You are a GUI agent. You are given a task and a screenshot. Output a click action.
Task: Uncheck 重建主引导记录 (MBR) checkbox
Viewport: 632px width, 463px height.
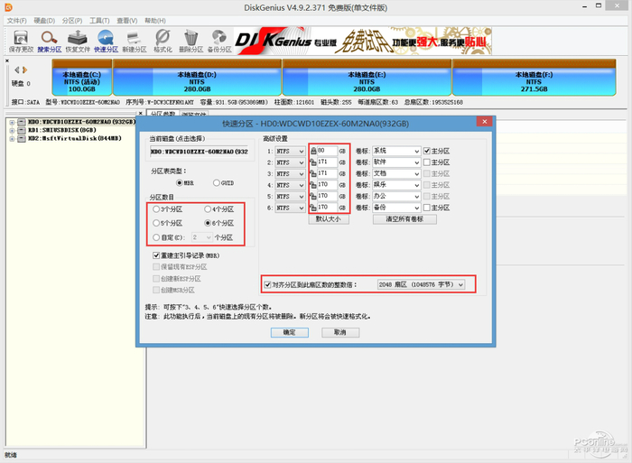click(157, 256)
